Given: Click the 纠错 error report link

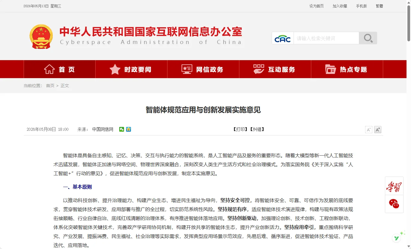Looking at the screenshot, I should [257, 129].
